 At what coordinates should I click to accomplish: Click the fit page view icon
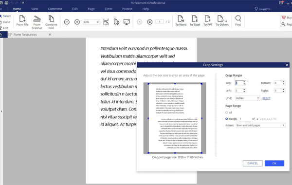[x=116, y=22]
